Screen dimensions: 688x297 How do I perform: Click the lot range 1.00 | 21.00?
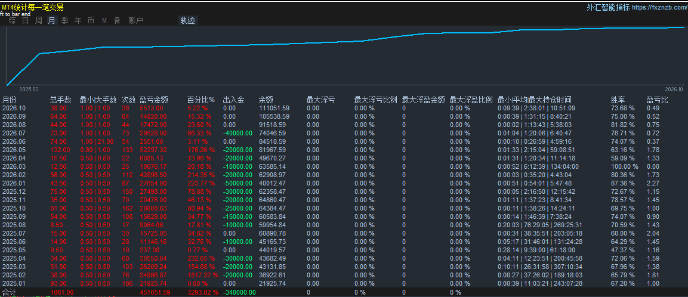[x=97, y=141]
